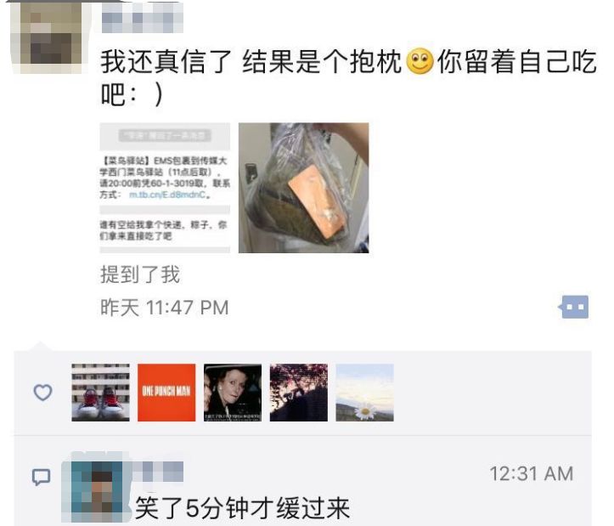Image resolution: width=614 pixels, height=526 pixels.
Task: Tap the 昨天 11:47 PM timestamp
Action: [165, 308]
